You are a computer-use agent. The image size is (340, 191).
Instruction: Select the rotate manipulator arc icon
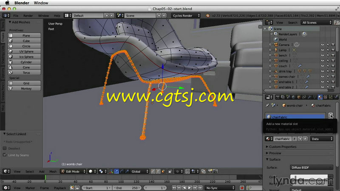pos(122,171)
